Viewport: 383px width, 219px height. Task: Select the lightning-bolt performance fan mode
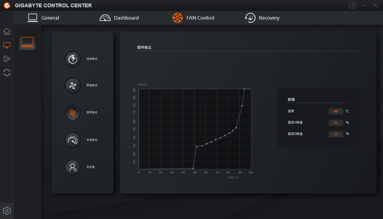click(73, 59)
